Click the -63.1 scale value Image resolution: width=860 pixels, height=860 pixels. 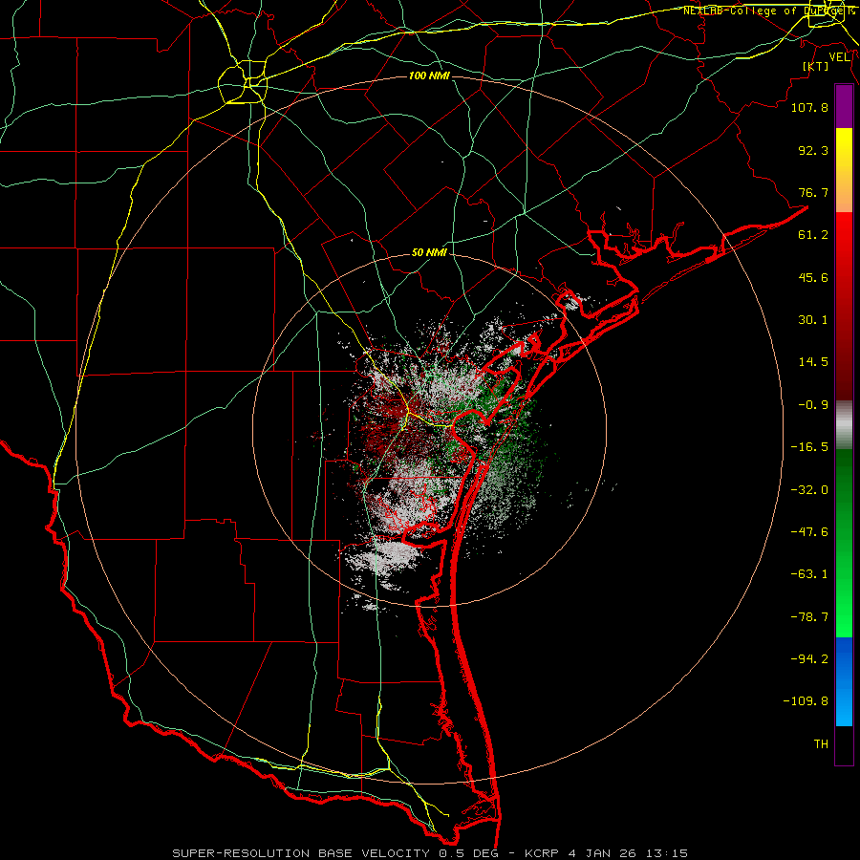click(x=809, y=574)
